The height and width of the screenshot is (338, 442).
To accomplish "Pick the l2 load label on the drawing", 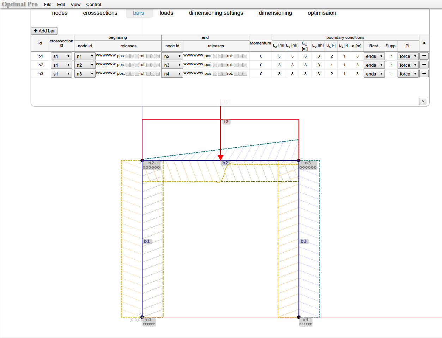I will click(x=226, y=122).
